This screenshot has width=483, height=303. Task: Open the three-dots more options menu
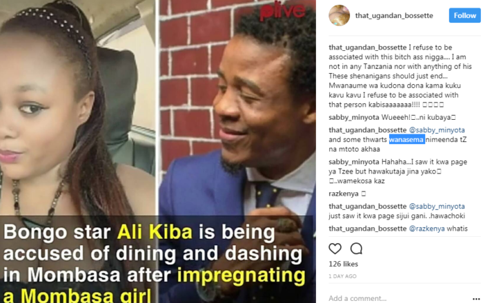coord(476,298)
